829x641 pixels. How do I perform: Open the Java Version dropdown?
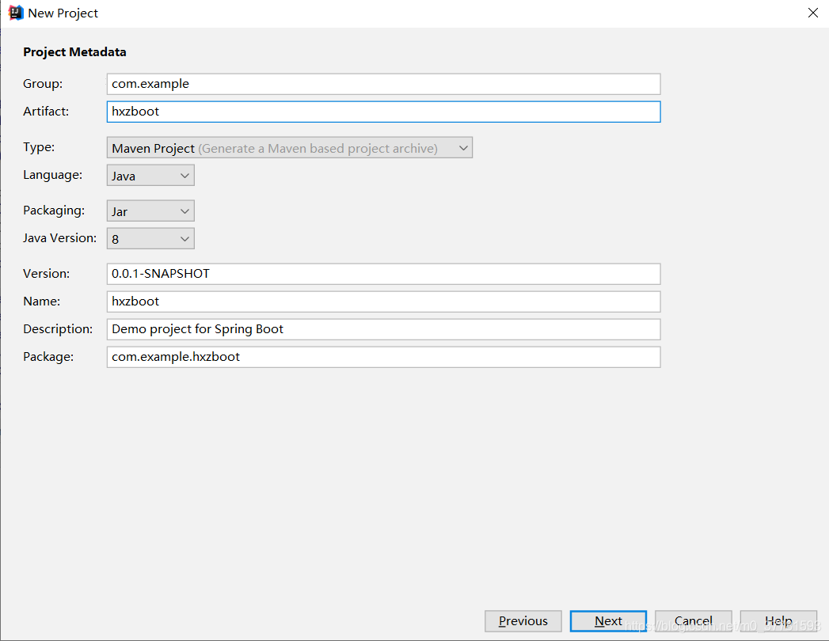coord(150,238)
